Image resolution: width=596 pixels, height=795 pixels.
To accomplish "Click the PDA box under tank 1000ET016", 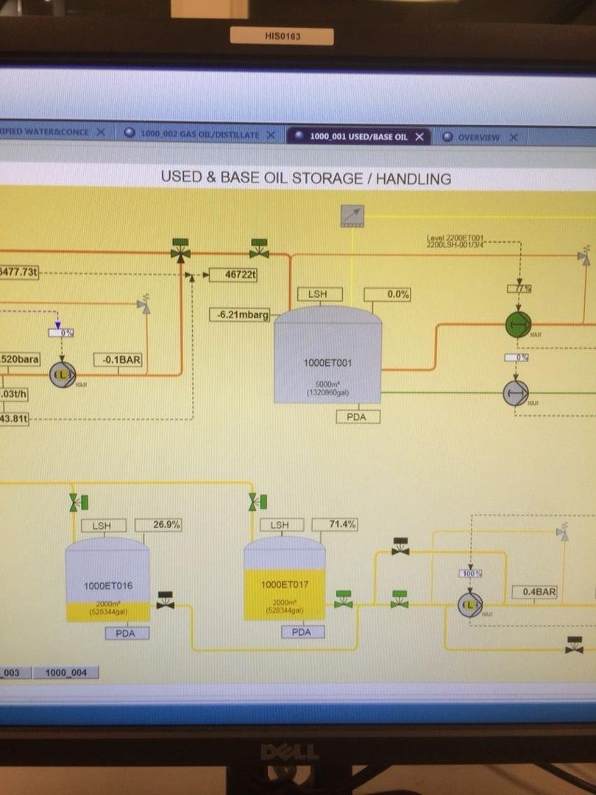I will pyautogui.click(x=127, y=633).
